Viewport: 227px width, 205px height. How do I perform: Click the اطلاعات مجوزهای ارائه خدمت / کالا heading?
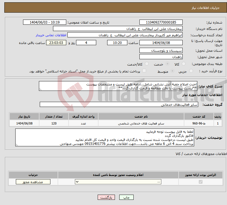201,154
